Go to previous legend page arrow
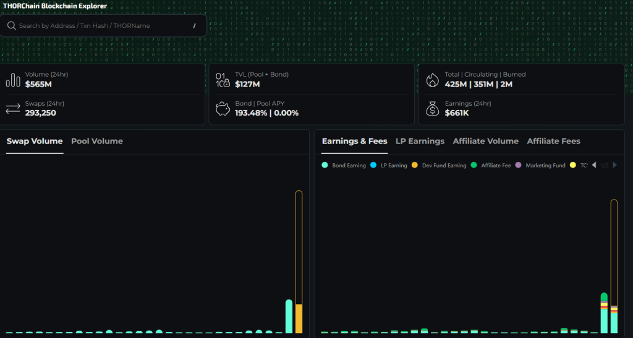Viewport: 633px width, 338px height. tap(594, 165)
